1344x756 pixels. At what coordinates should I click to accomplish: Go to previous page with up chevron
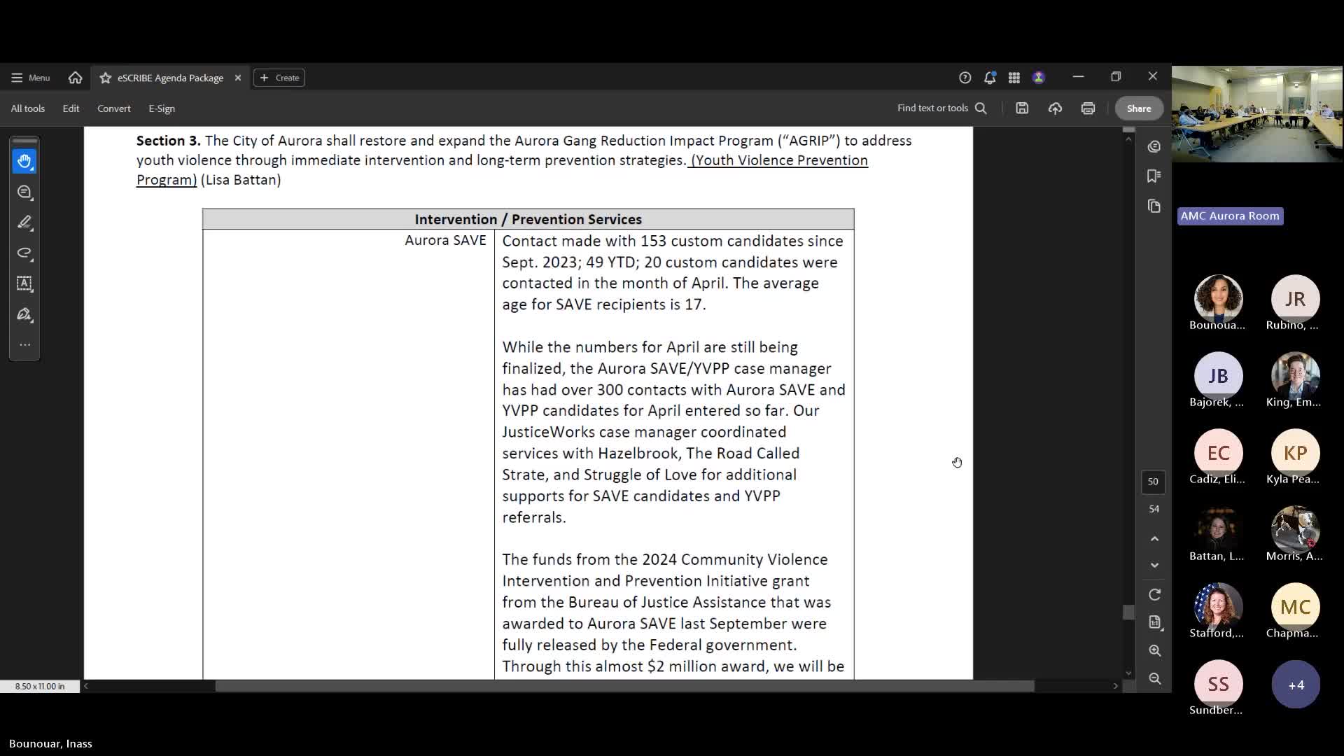1154,538
